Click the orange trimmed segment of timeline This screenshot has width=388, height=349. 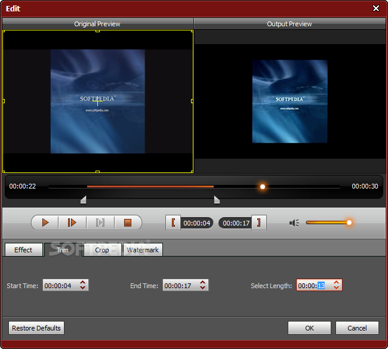click(150, 187)
